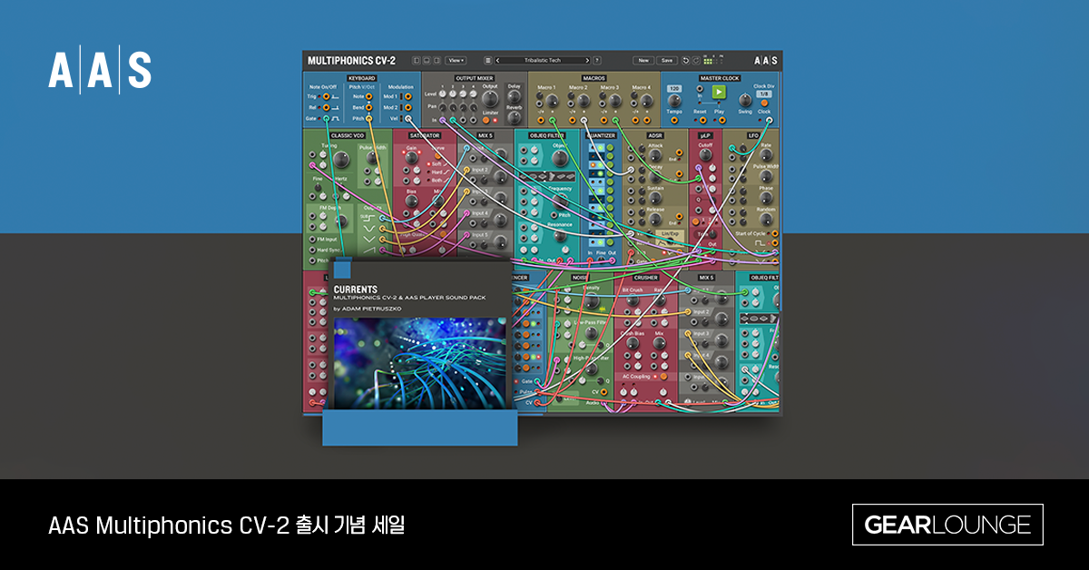Viewport: 1089px width, 570px height.
Task: Click the Tribalistic Tech preset name
Action: (543, 60)
